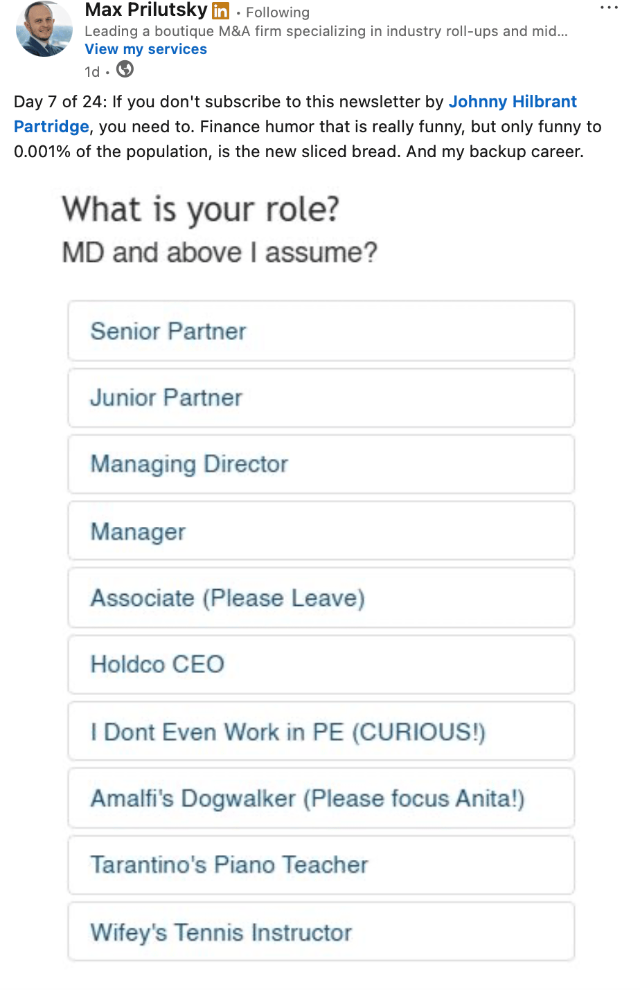
Task: Select Tarantino's Piano Teacher option
Action: tap(321, 865)
